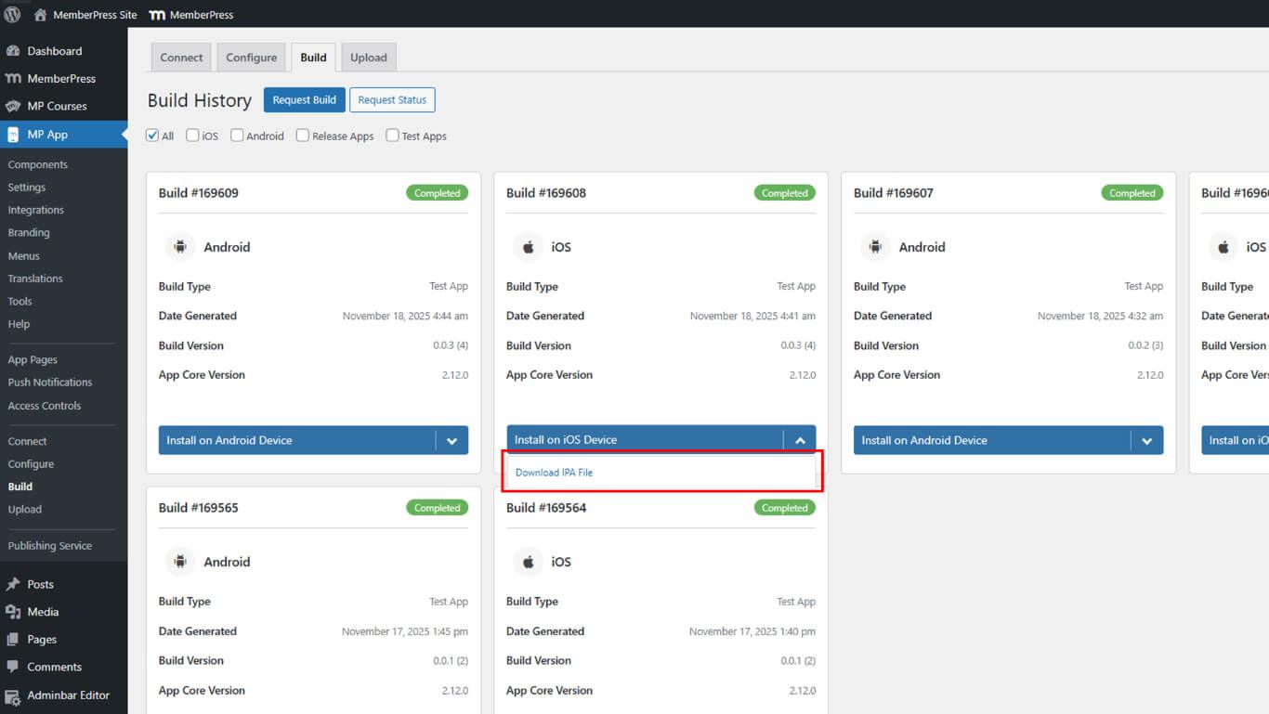The width and height of the screenshot is (1269, 714).
Task: Uncheck the All filter checkbox
Action: tap(152, 136)
